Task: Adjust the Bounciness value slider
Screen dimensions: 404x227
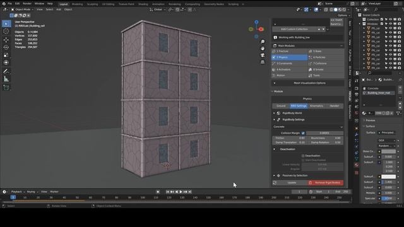Action: [326, 138]
